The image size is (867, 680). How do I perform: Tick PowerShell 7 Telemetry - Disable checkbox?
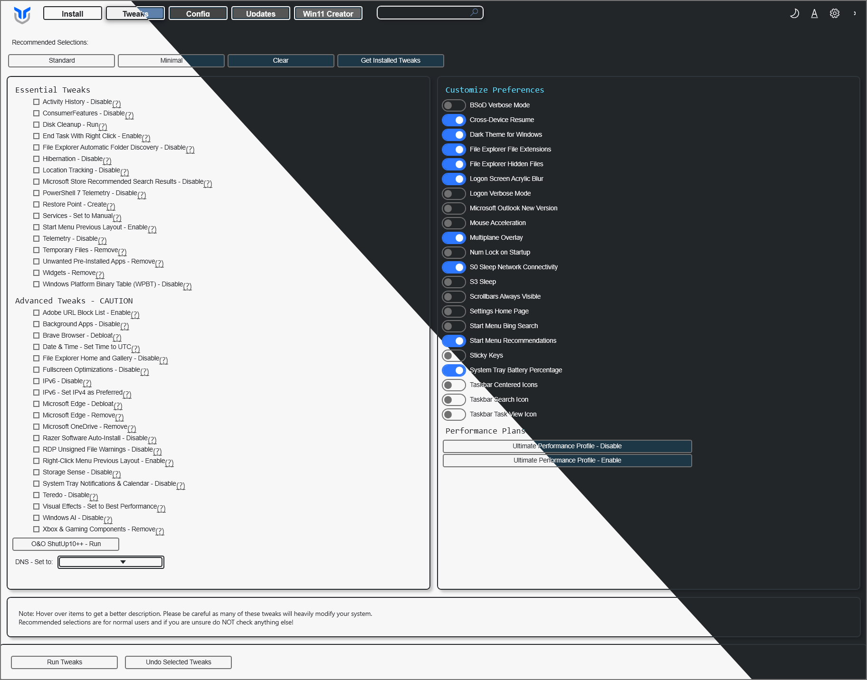[36, 193]
